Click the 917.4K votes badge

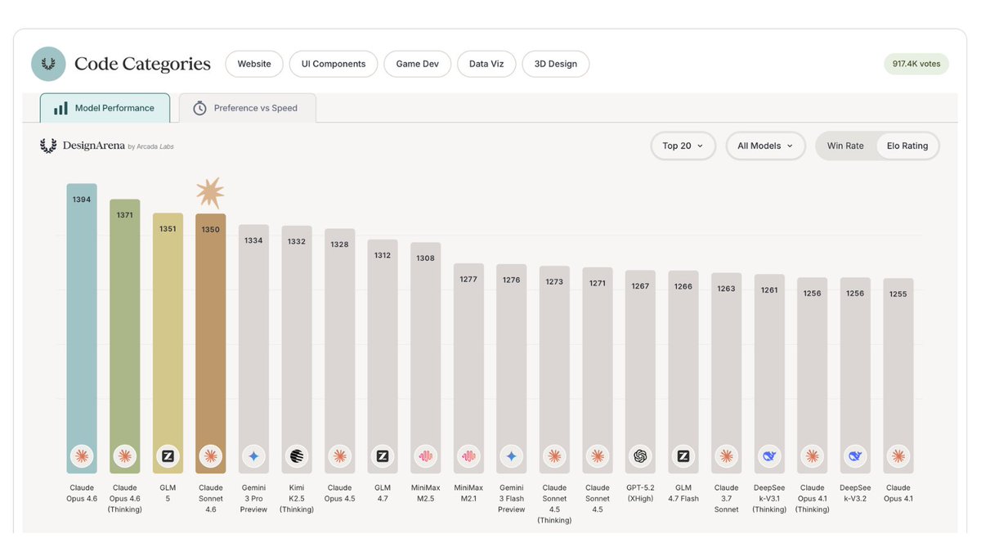(916, 63)
